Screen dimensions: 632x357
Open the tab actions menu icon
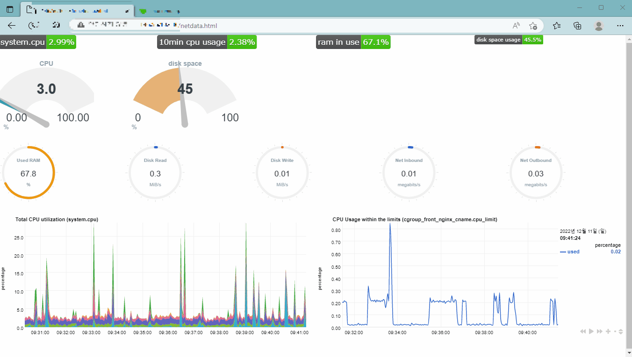point(10,9)
